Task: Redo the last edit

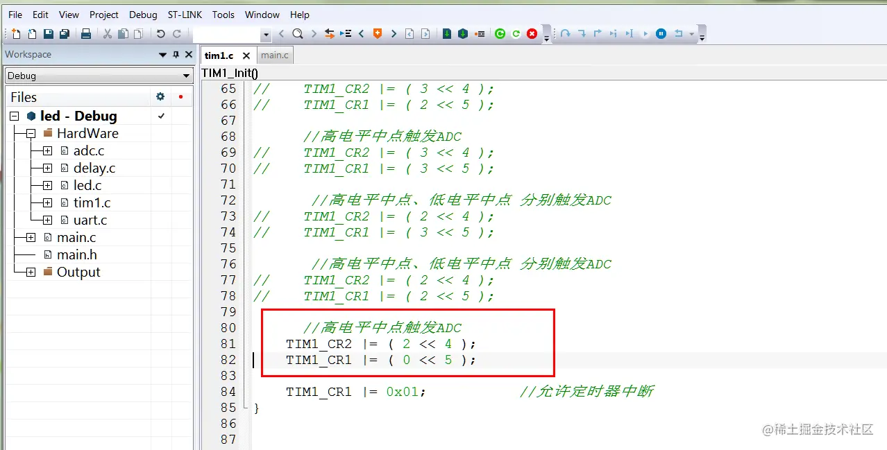Action: 177,33
